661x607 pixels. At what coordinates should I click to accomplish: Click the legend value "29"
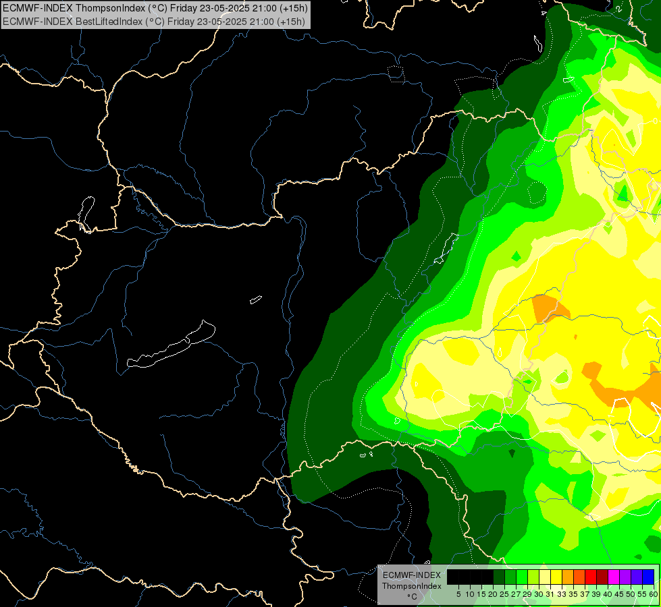pyautogui.click(x=528, y=594)
